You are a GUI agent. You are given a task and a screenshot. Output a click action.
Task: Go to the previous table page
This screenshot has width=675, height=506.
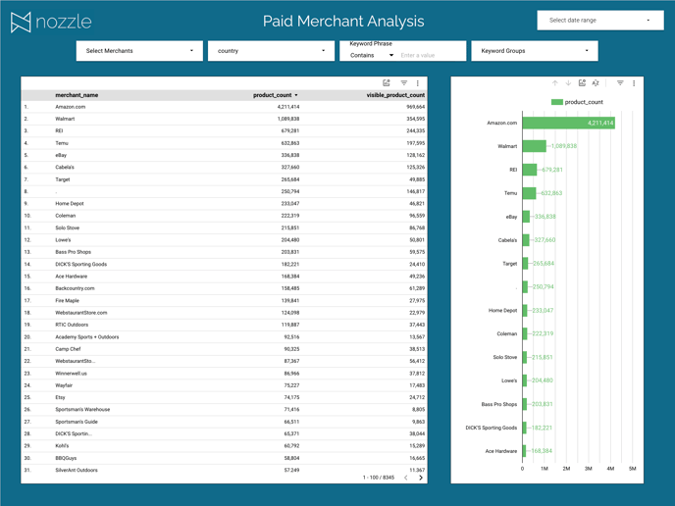405,478
